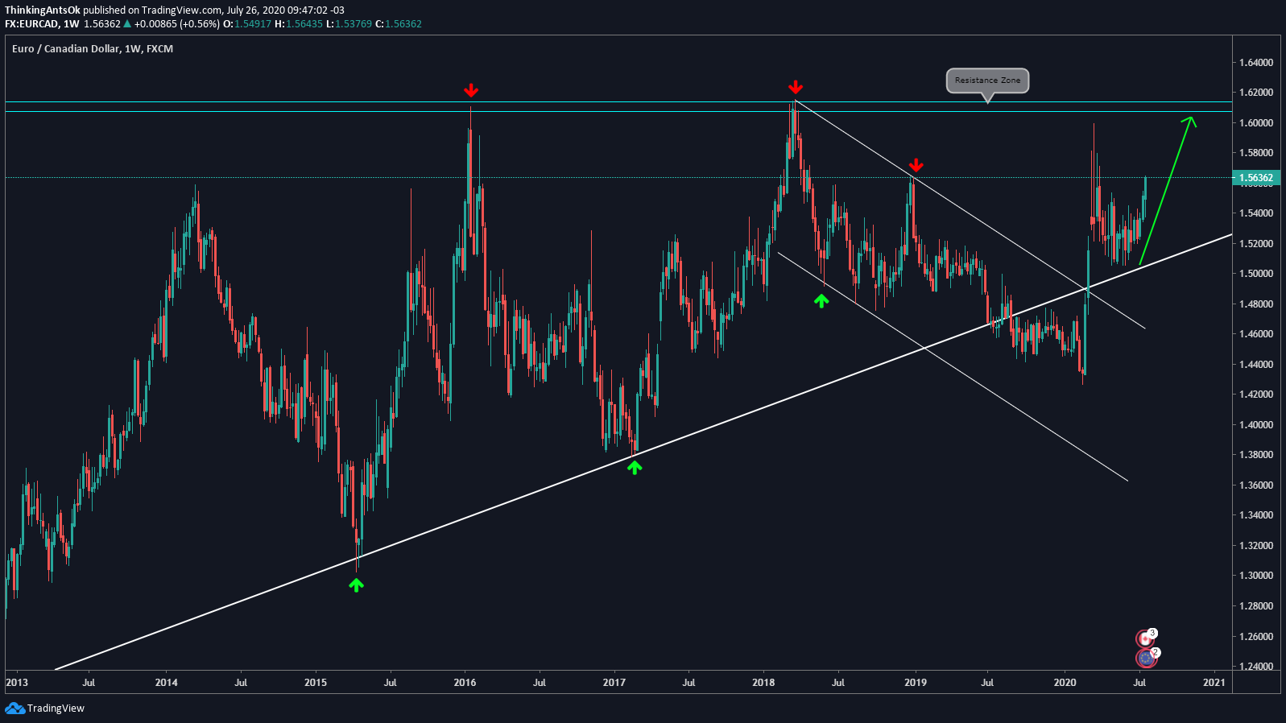The width and height of the screenshot is (1286, 723).
Task: Select the red arrow near the 2019 high
Action: coord(916,166)
